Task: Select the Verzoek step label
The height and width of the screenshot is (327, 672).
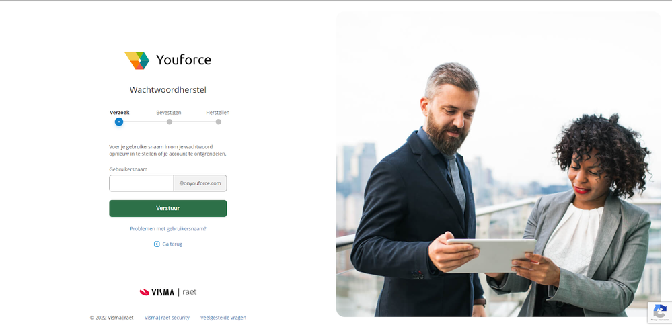Action: (x=120, y=113)
